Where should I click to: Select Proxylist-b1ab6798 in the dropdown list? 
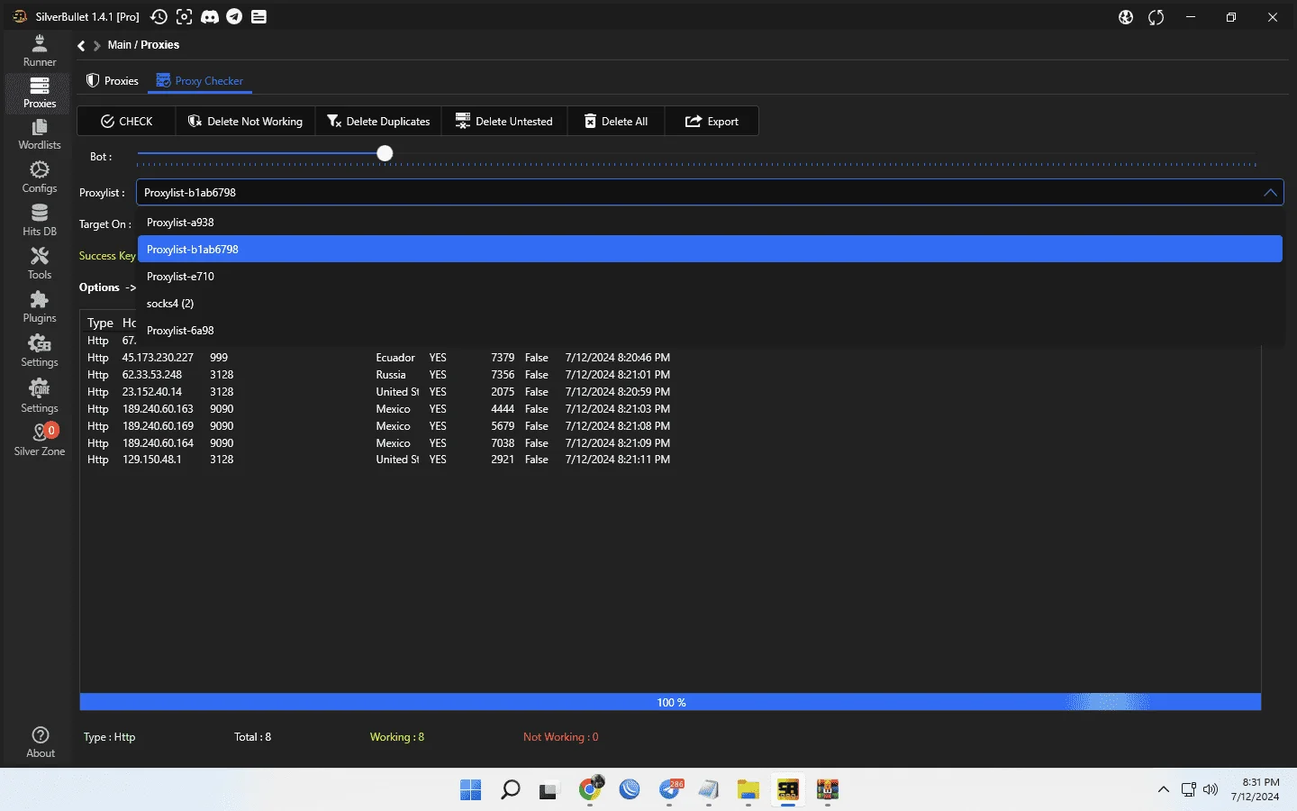click(710, 250)
